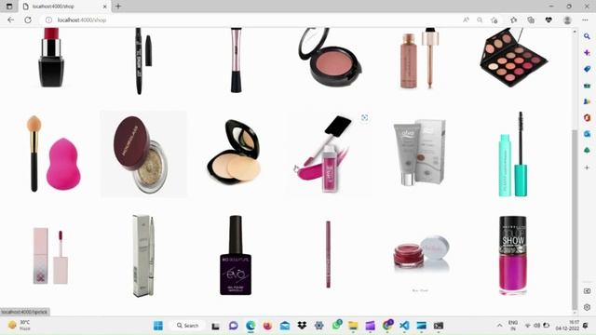
Task: Open the boxed silver pencil product
Action: [143, 256]
